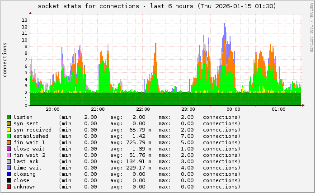Click the 01:00 time axis label

278,109
